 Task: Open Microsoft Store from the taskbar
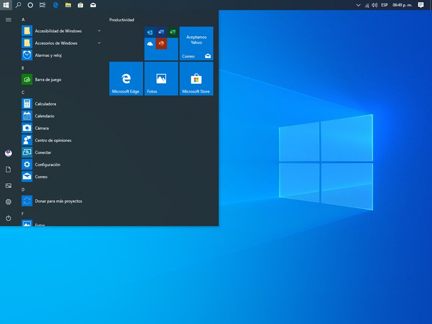click(81, 5)
